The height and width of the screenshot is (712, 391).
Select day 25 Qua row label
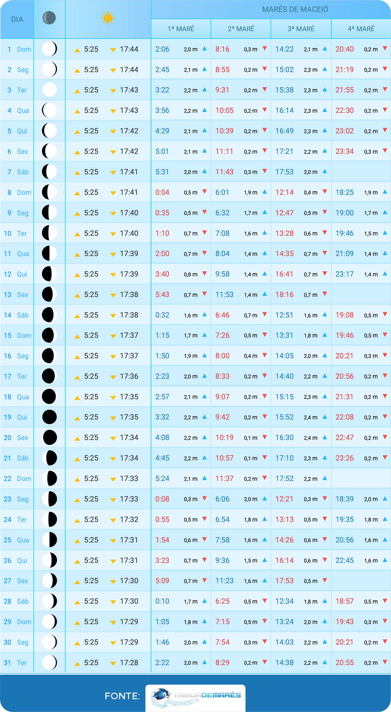click(x=17, y=540)
